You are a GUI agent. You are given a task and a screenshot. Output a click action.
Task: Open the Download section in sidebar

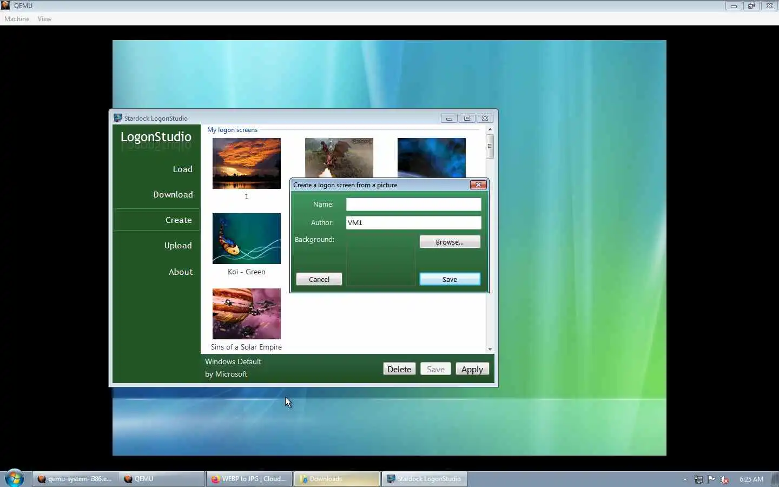173,195
